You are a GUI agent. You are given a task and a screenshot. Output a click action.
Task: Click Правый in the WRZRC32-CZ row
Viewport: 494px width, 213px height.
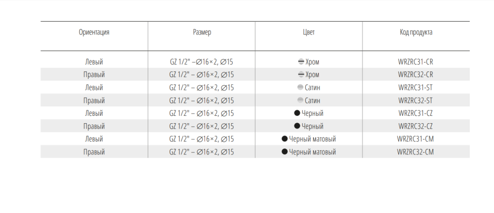pos(94,126)
